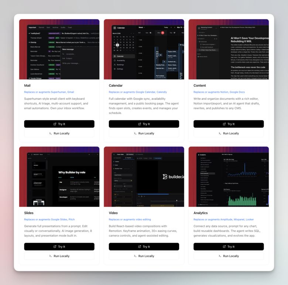
Task: Click external-link icon in Content Try It
Action: click(x=224, y=124)
